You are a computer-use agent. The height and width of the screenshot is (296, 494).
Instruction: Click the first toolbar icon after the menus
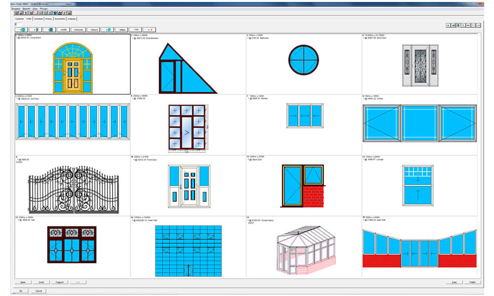pos(15,13)
